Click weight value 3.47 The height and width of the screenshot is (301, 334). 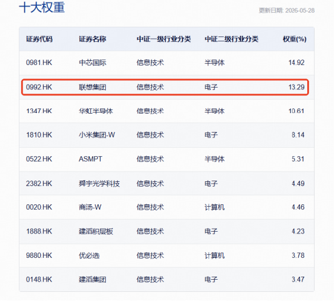point(298,280)
